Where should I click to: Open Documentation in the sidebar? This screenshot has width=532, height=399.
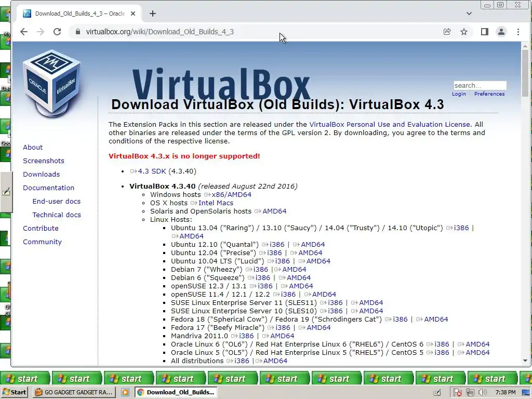(48, 188)
